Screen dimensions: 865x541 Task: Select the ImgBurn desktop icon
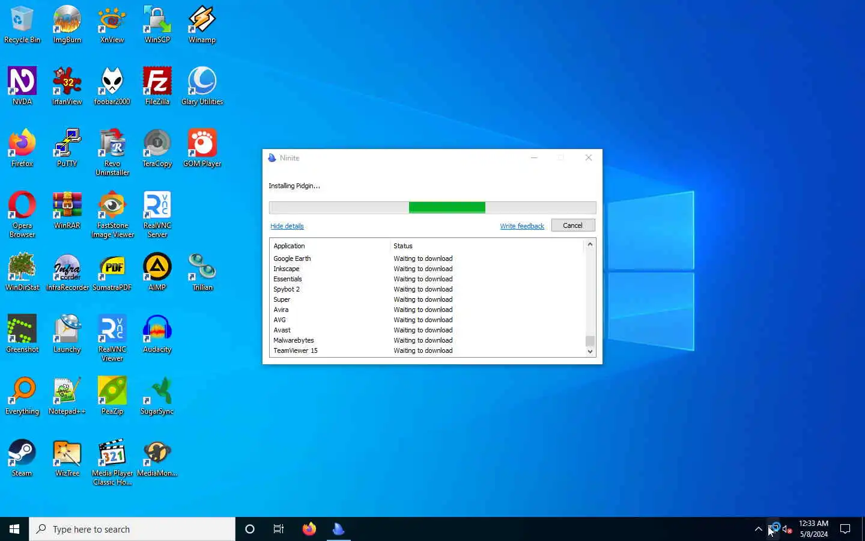point(67,25)
